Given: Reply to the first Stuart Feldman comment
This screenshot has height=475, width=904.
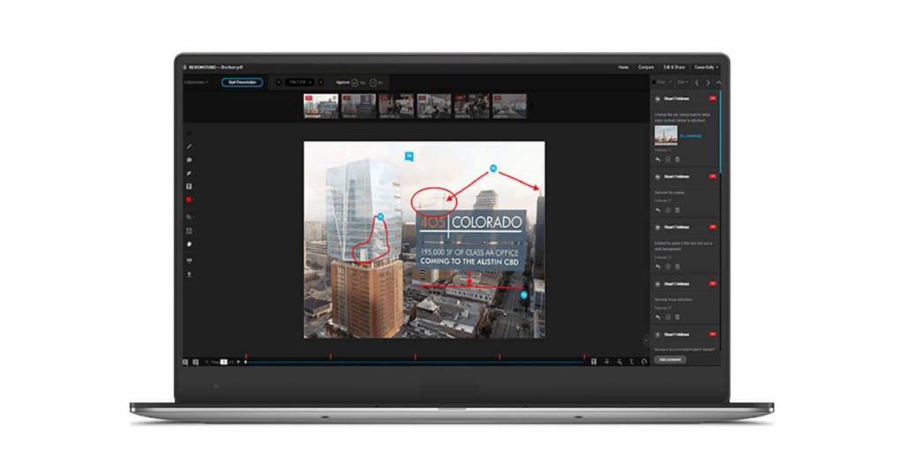Looking at the screenshot, I should pyautogui.click(x=658, y=159).
